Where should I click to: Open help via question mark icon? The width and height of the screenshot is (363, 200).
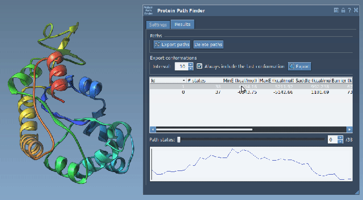pyautogui.click(x=350, y=10)
